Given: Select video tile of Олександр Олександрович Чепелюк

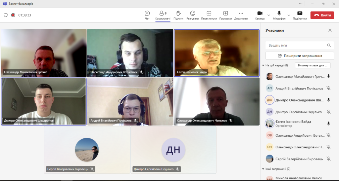Looking at the screenshot, I should 217,101.
